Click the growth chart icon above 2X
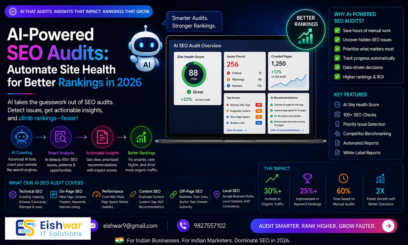The height and width of the screenshot is (245, 408). 380,178
